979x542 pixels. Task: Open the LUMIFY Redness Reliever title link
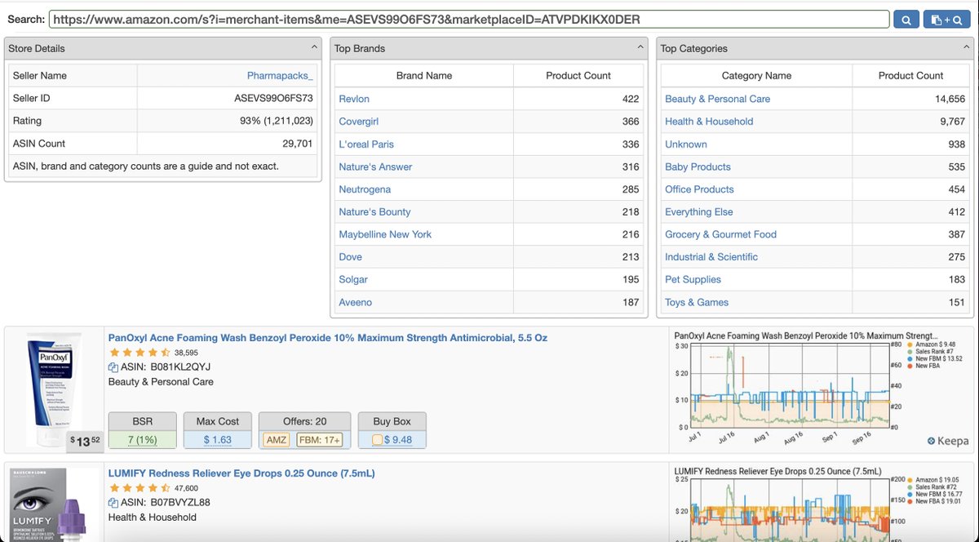(241, 473)
